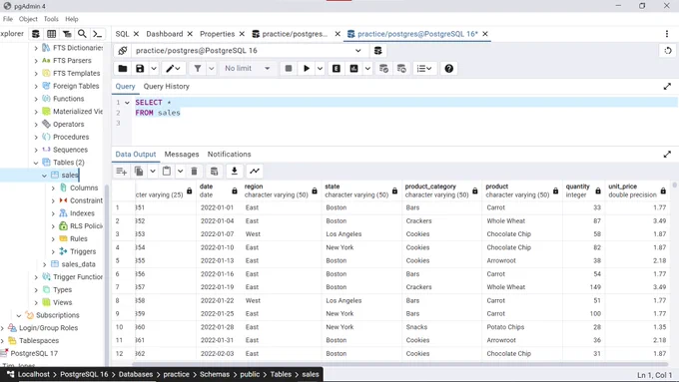
Task: Stop the running query
Action: click(x=289, y=69)
